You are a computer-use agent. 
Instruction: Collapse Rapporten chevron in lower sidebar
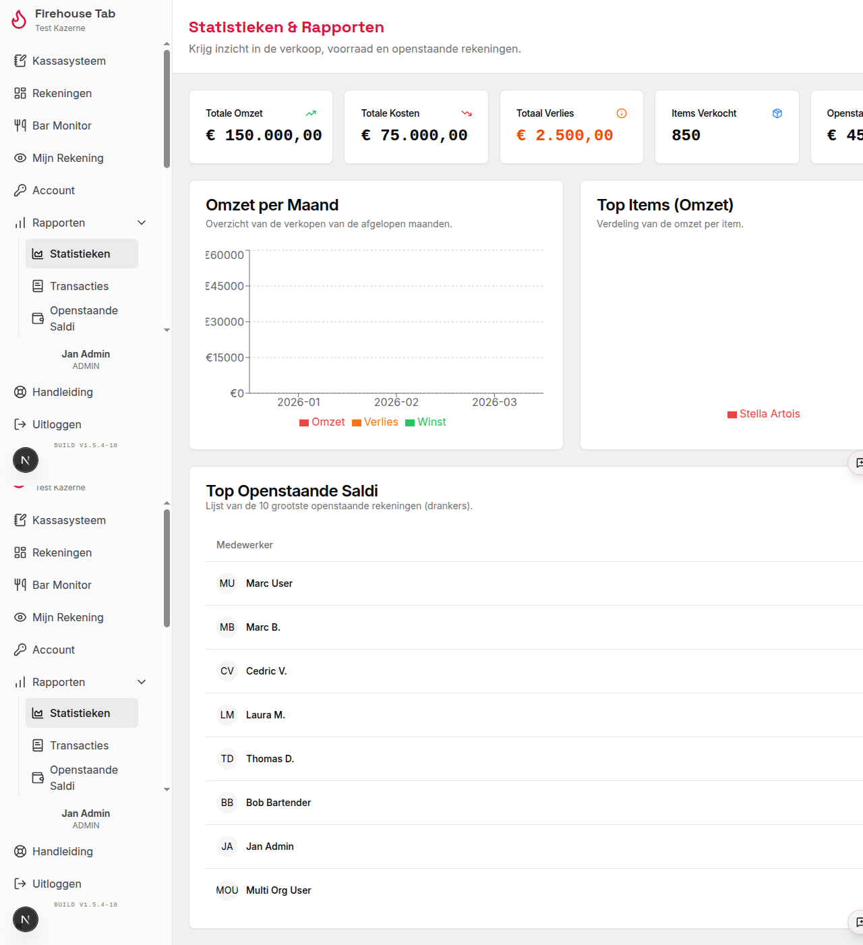[x=142, y=682]
